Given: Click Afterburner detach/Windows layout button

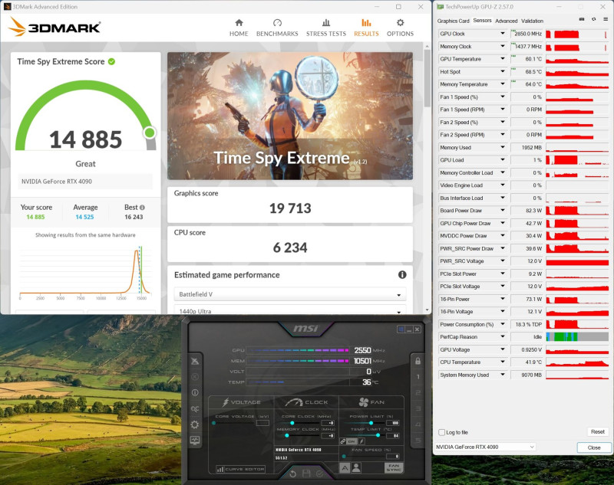Looking at the screenshot, I should (401, 329).
